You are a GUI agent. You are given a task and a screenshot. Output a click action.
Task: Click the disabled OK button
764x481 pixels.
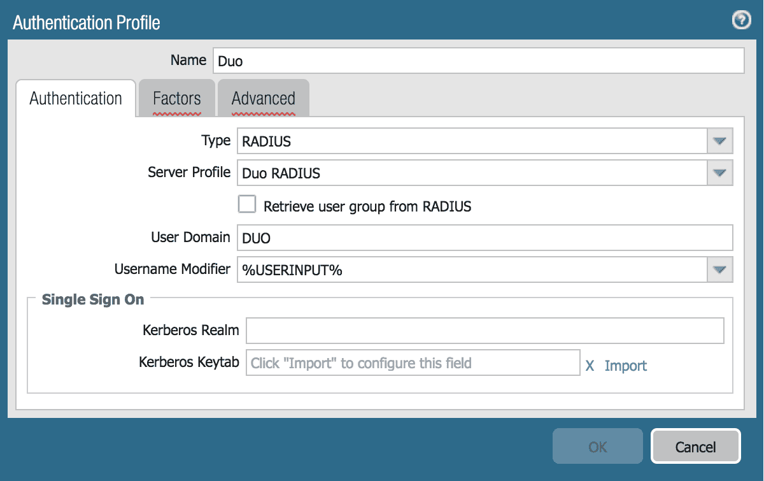tap(597, 446)
